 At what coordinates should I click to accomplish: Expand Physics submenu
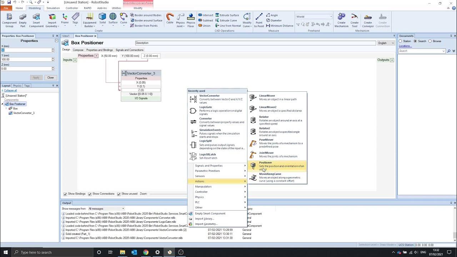pos(217,197)
